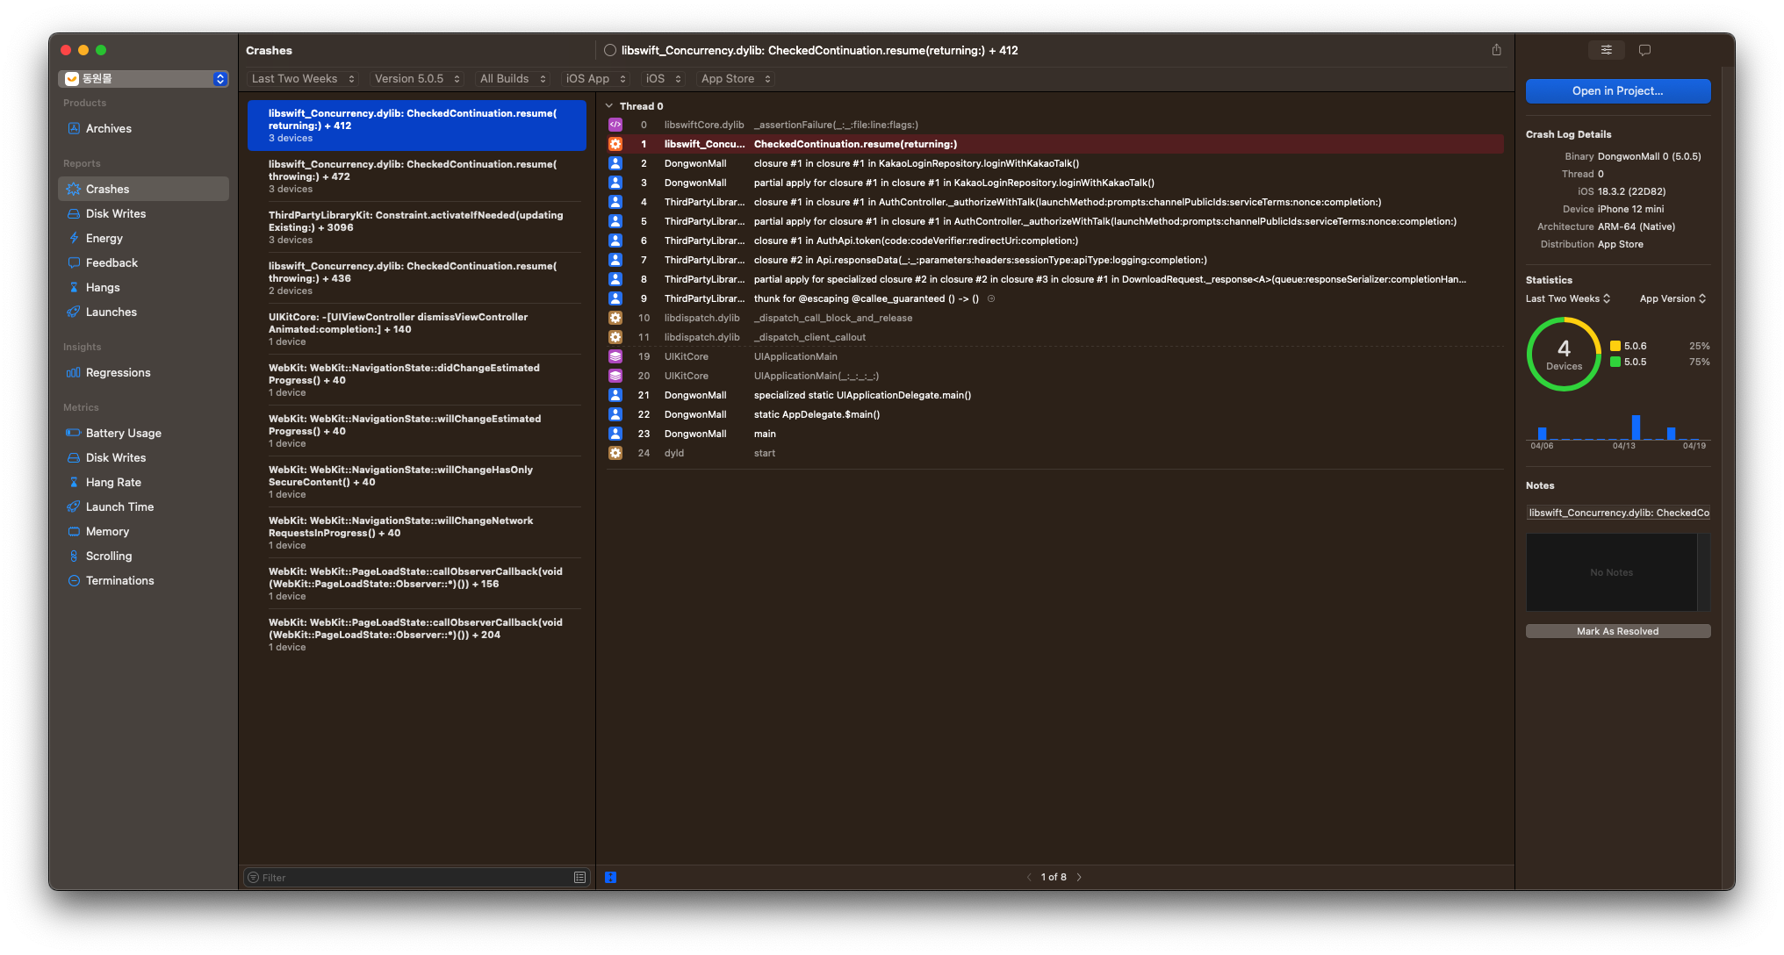Screen dimensions: 1784x955
Task: Open the Version 5.0.5 dropdown
Action: [x=417, y=79]
